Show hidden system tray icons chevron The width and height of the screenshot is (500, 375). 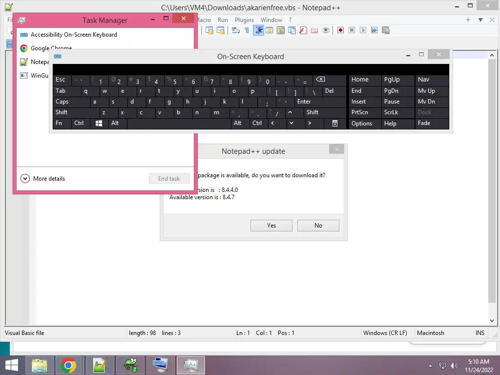(431, 366)
